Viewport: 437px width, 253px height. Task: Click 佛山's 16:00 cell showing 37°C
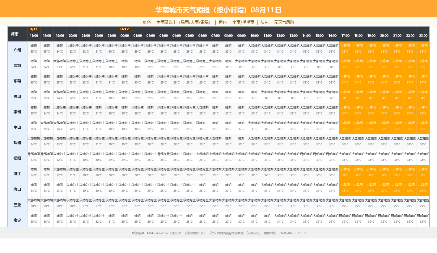pyautogui.click(x=332, y=96)
